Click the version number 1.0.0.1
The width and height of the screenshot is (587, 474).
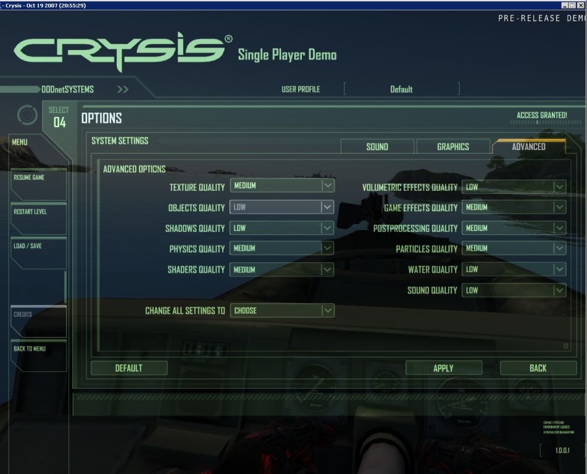point(562,450)
